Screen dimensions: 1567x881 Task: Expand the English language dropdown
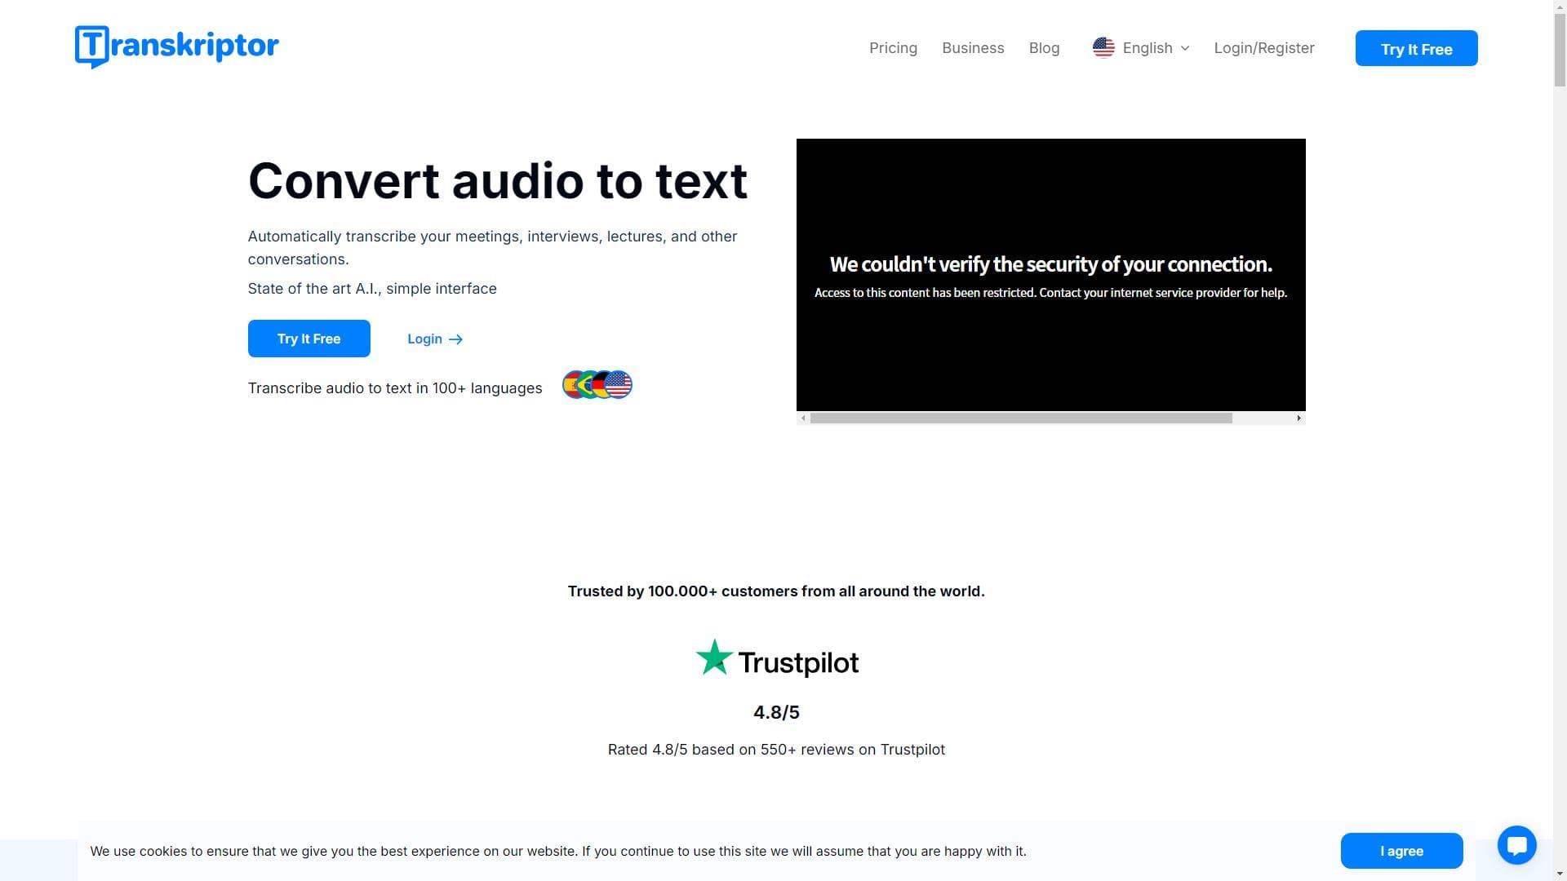pyautogui.click(x=1141, y=48)
